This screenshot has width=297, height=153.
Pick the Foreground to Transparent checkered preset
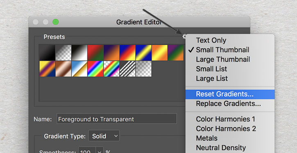coord(63,53)
